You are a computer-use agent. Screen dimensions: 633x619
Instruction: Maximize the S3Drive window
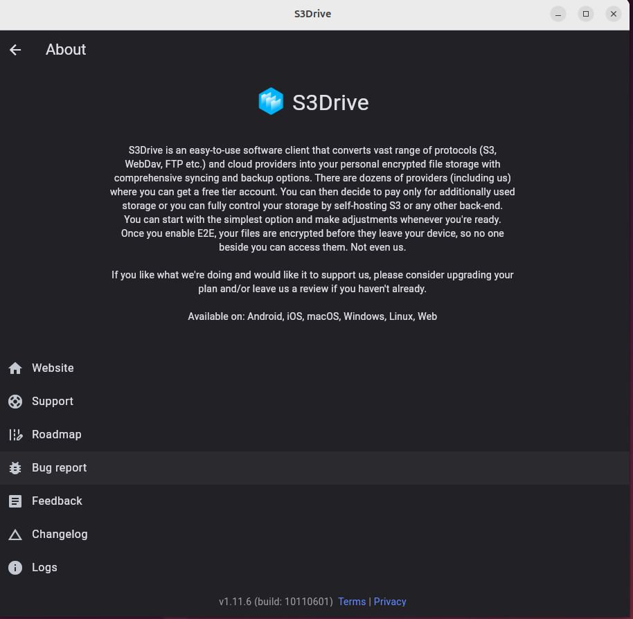click(x=586, y=14)
